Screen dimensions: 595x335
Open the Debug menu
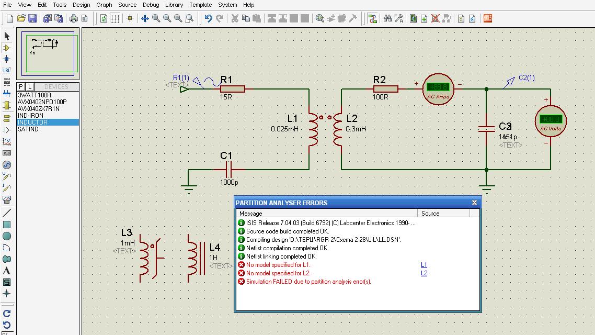click(151, 5)
